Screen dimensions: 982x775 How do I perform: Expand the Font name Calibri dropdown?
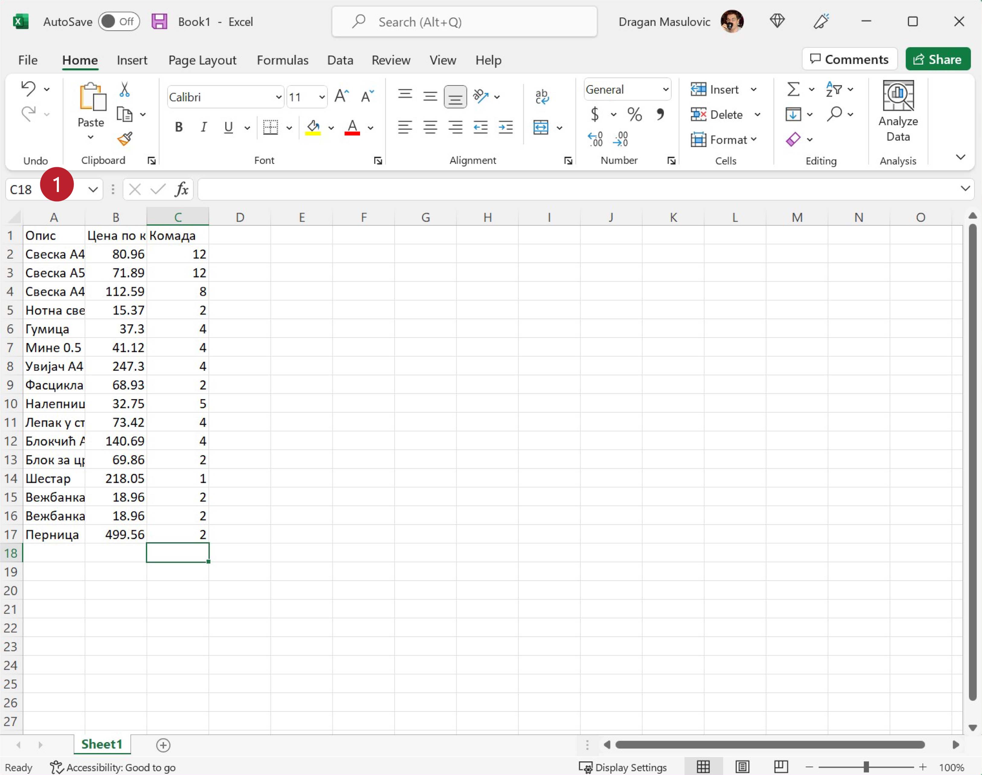click(x=278, y=97)
